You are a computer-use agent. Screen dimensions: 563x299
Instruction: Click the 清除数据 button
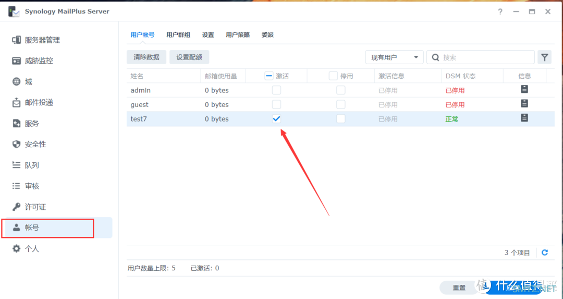[x=146, y=57]
